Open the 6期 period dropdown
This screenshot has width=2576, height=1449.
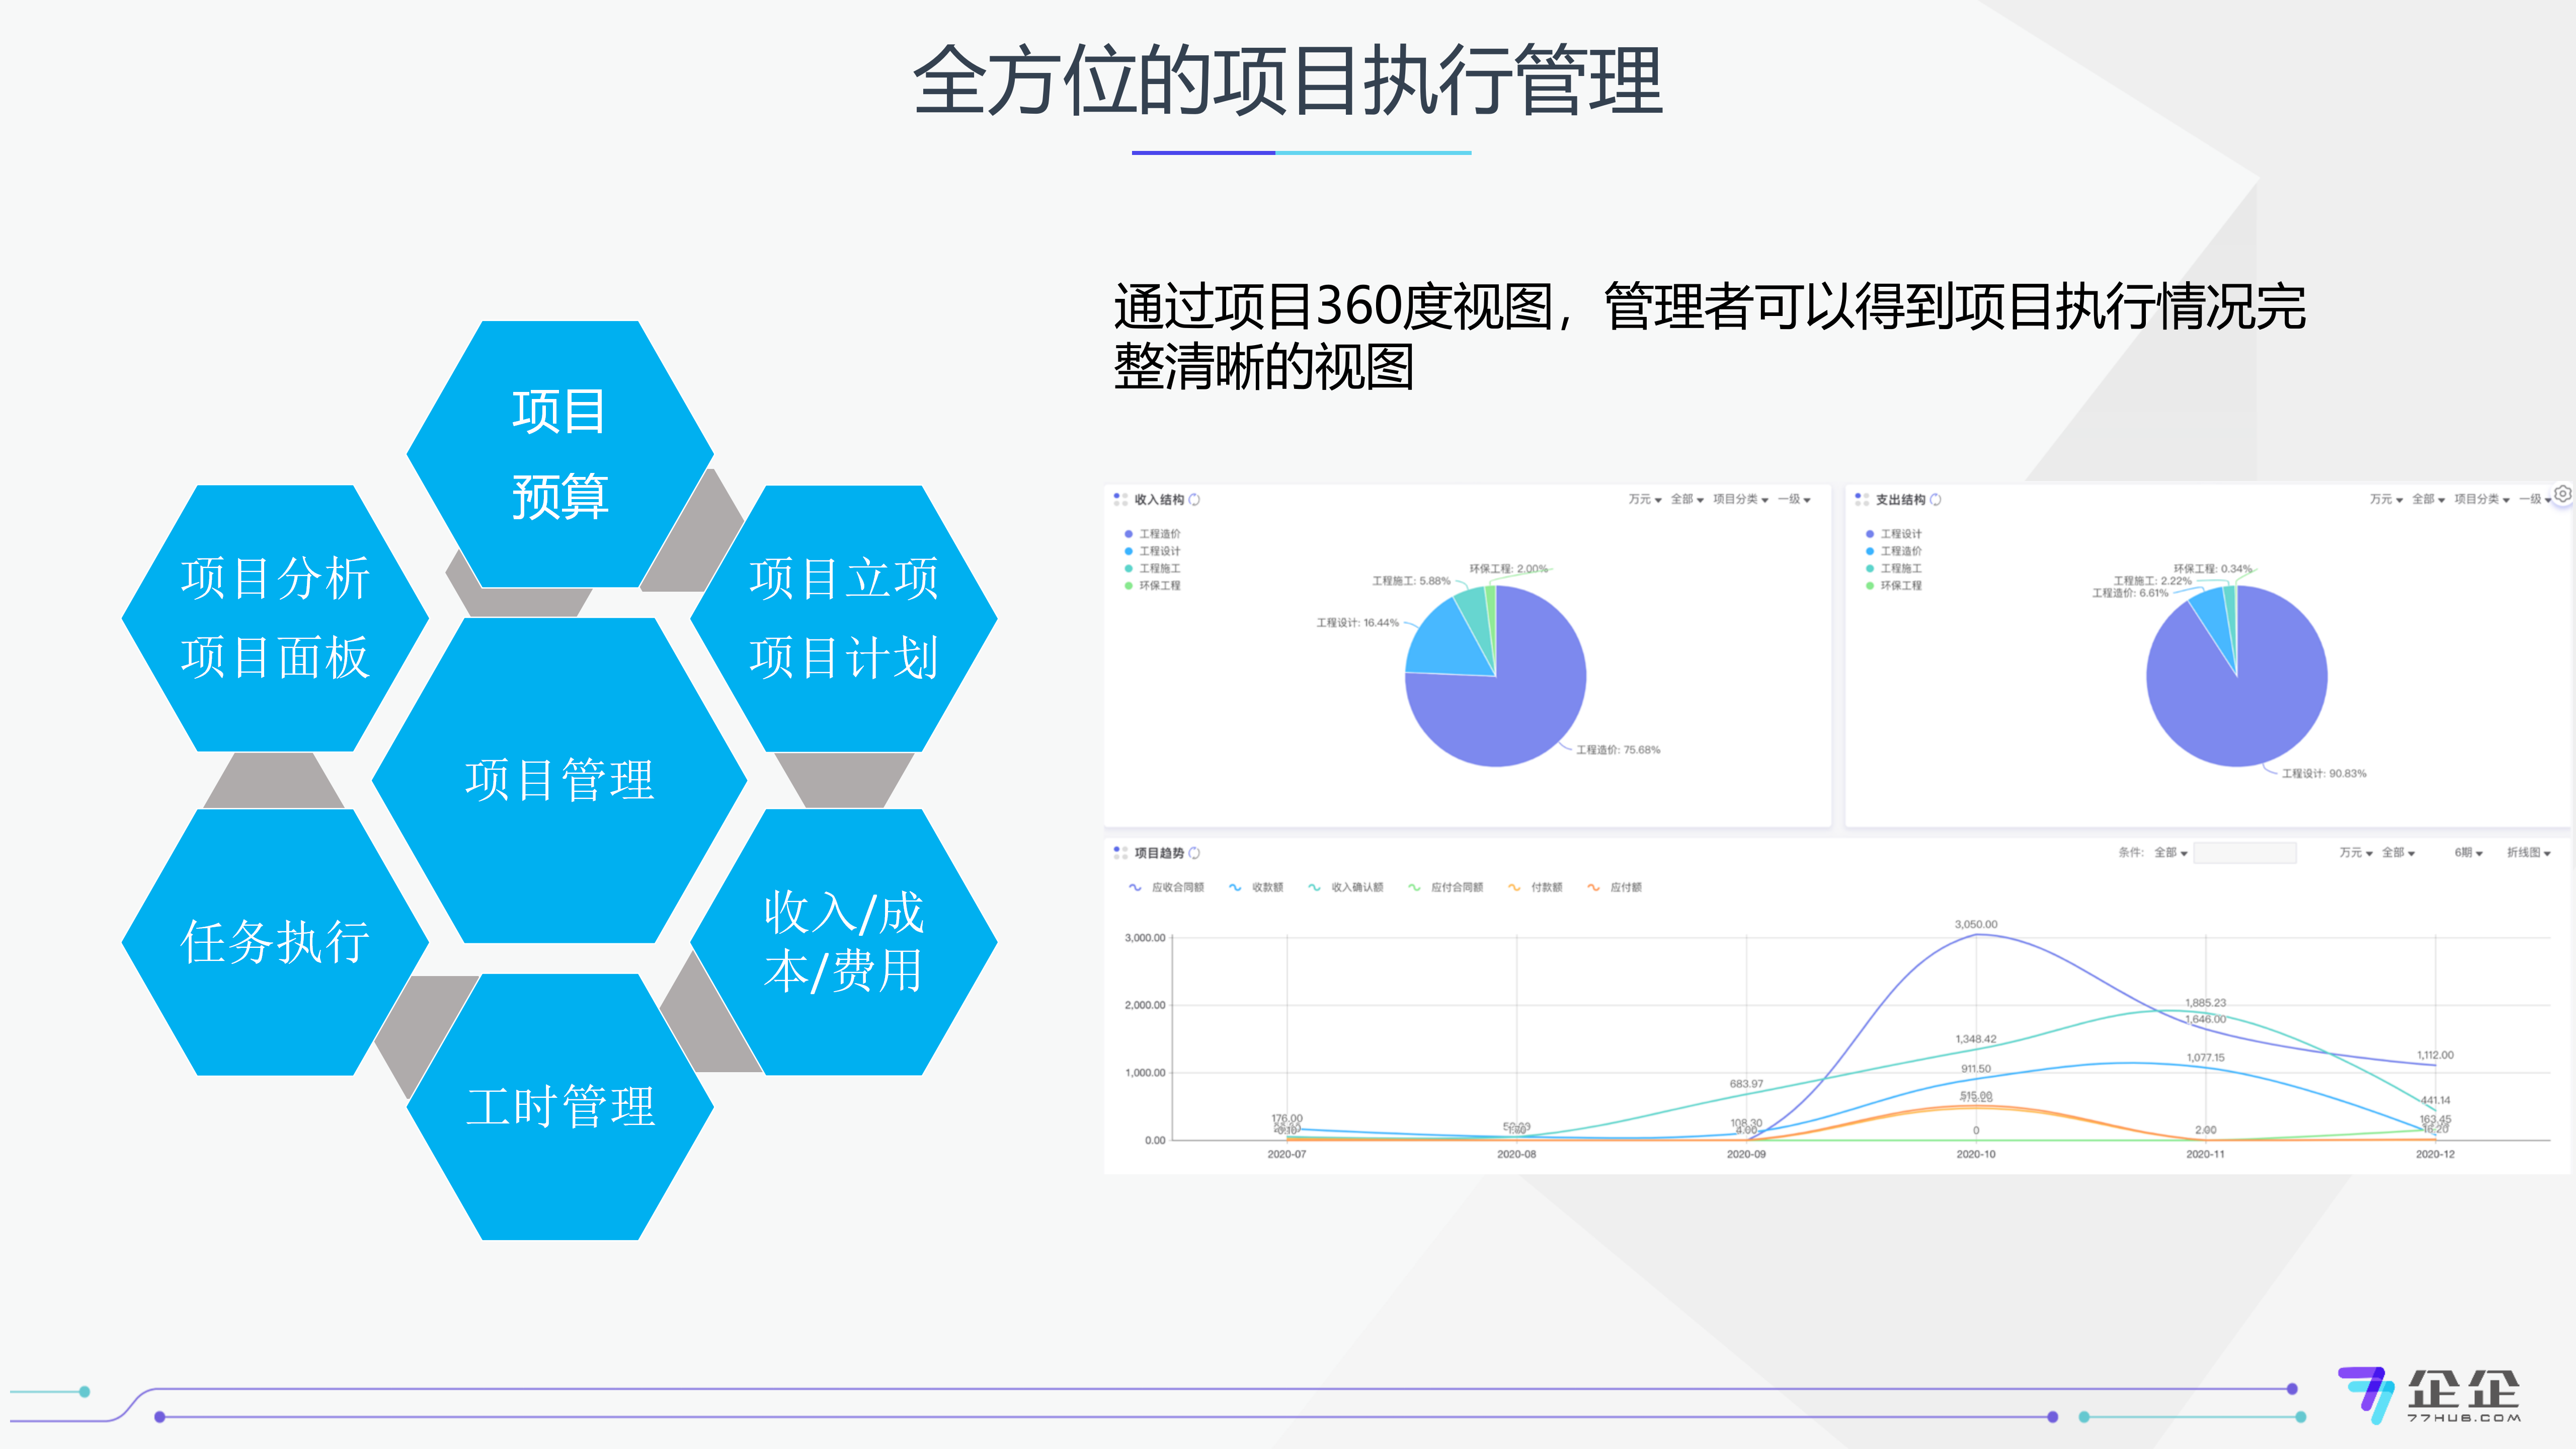click(x=2468, y=852)
